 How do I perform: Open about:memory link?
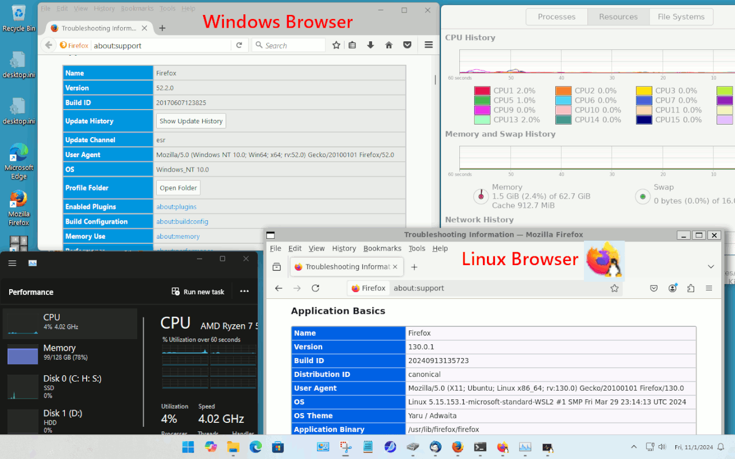178,236
